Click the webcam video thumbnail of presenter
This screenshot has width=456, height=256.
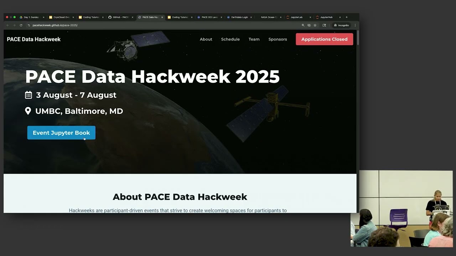pos(401,209)
